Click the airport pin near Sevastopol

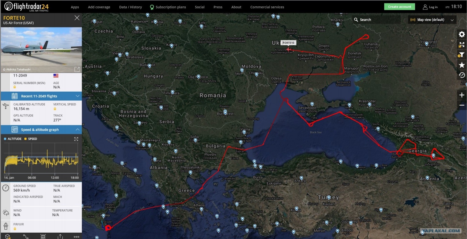(312, 104)
